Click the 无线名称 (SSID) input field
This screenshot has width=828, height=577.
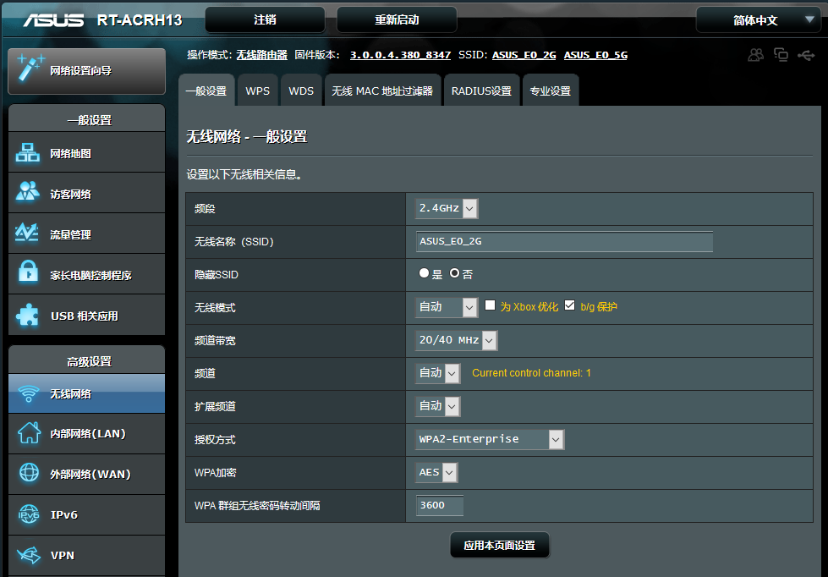(x=564, y=241)
